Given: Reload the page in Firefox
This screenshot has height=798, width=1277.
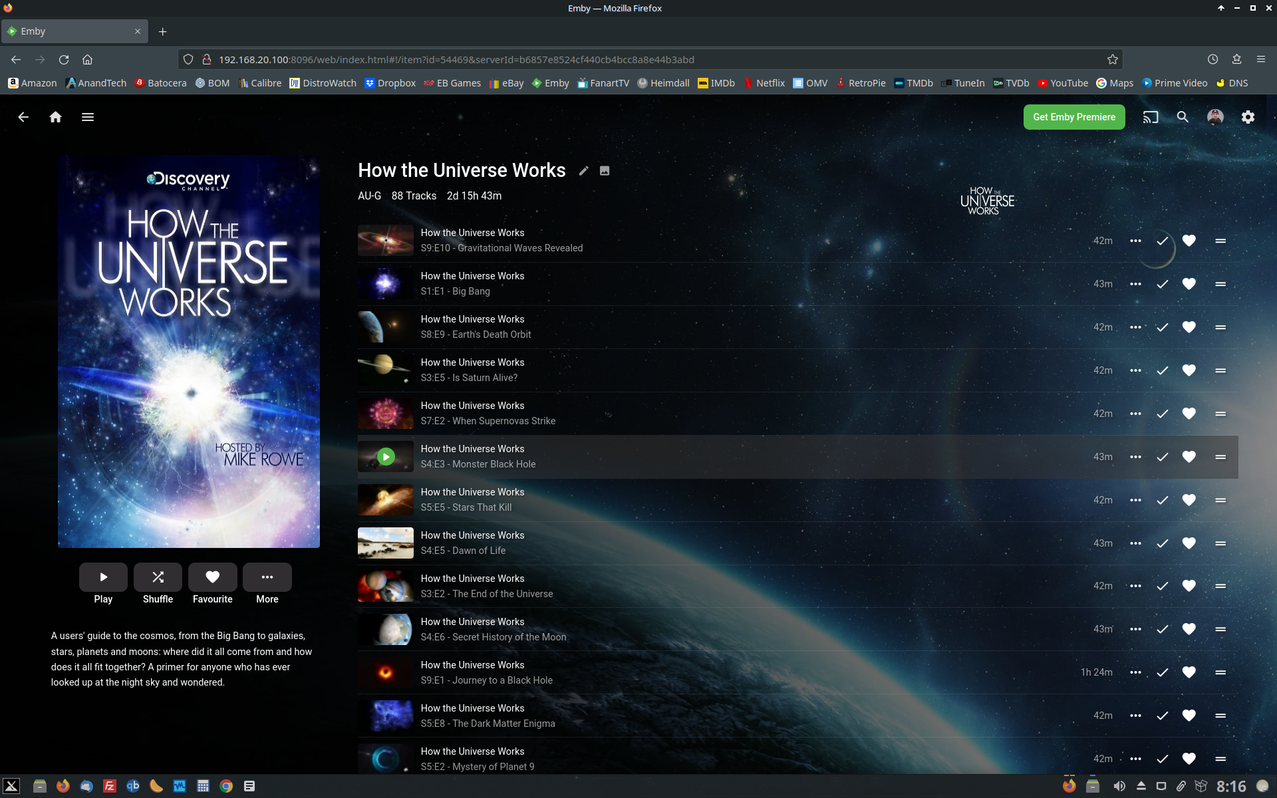Looking at the screenshot, I should [64, 60].
